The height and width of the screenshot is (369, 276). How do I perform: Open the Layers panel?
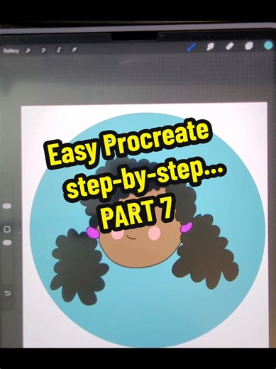point(248,45)
